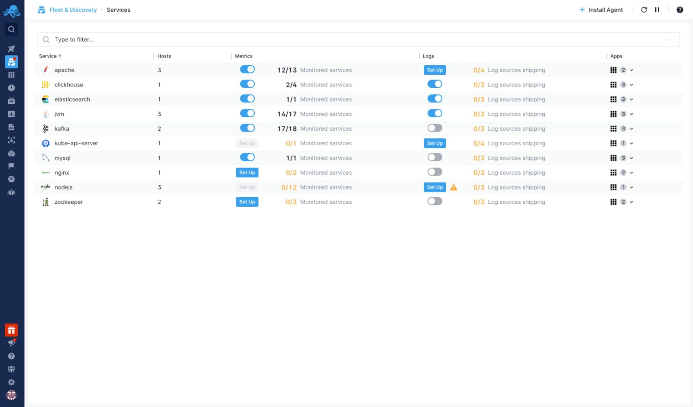Open the elasticsearch service row name

[x=72, y=99]
